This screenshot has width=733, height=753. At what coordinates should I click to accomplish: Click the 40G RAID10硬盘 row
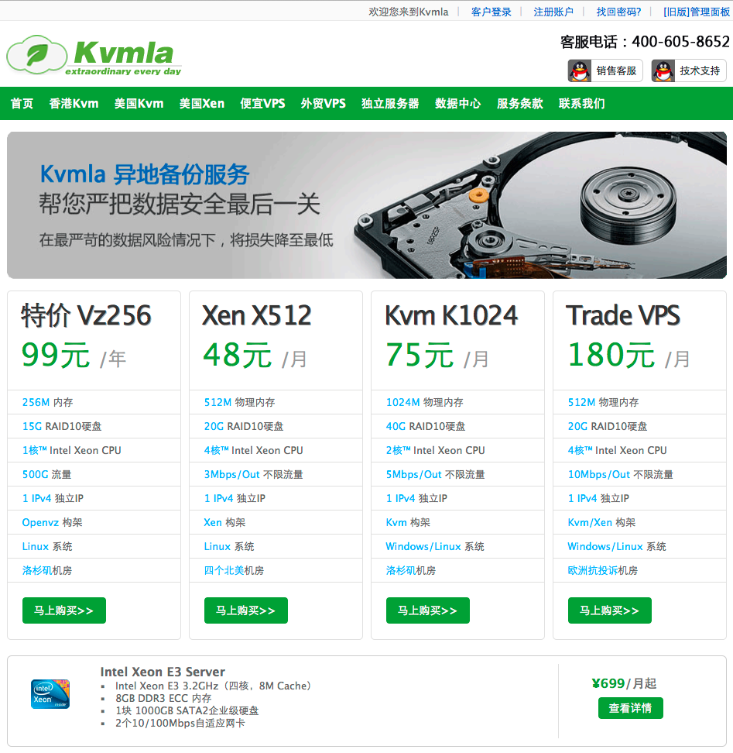[457, 426]
